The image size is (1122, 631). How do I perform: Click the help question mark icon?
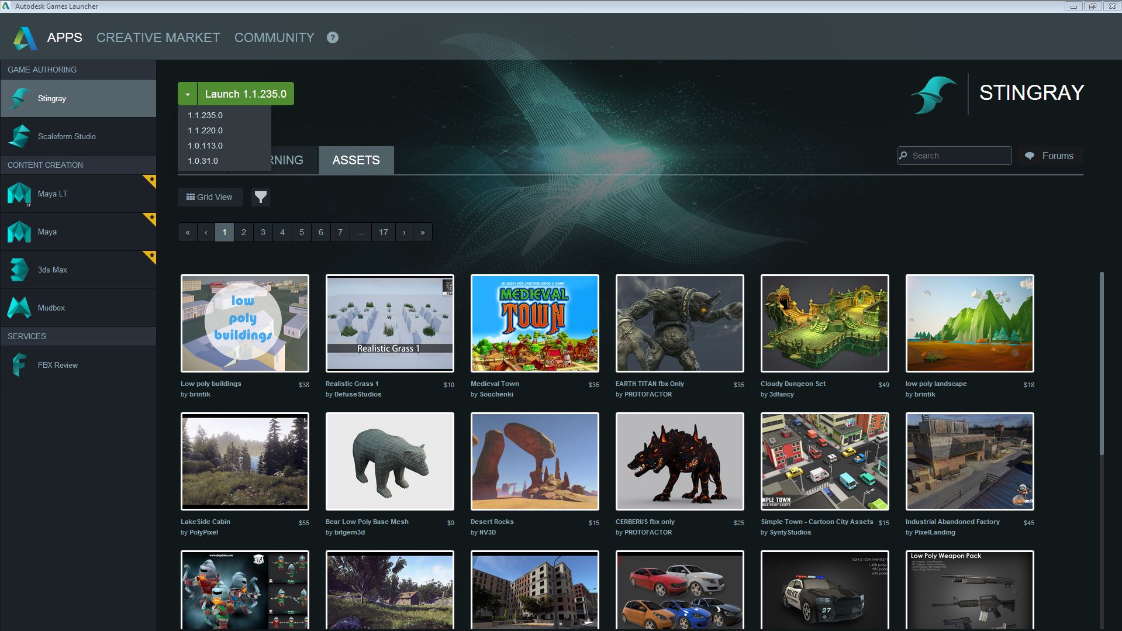(332, 37)
